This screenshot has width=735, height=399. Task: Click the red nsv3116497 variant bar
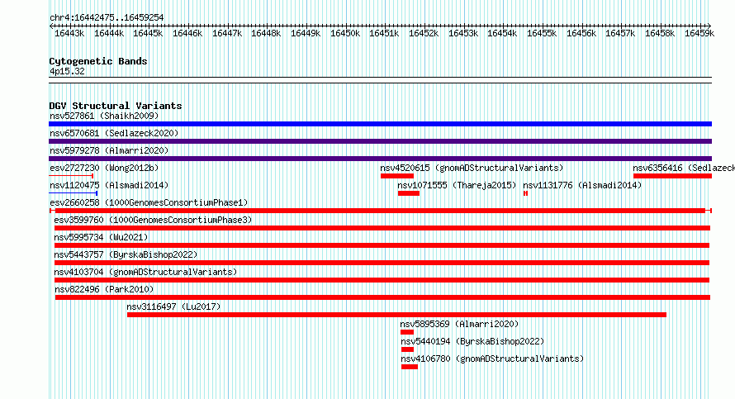[x=396, y=315]
